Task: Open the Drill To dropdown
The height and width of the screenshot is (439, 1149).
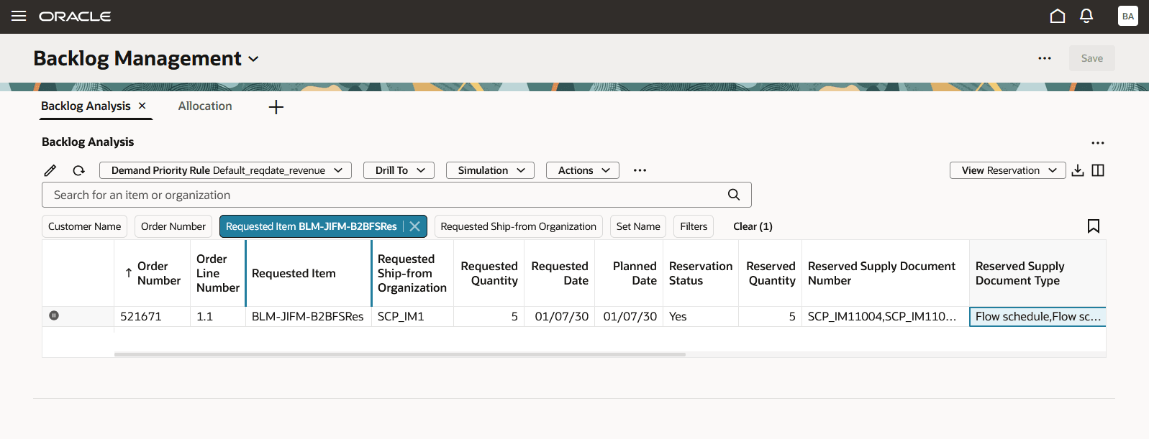Action: tap(399, 170)
